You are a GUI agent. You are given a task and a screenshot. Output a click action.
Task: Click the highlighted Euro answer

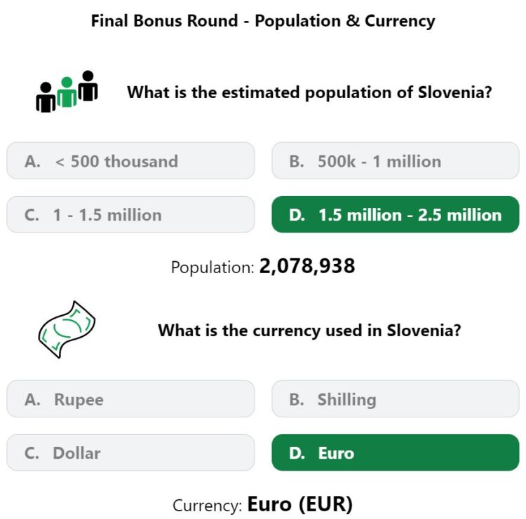[395, 453]
